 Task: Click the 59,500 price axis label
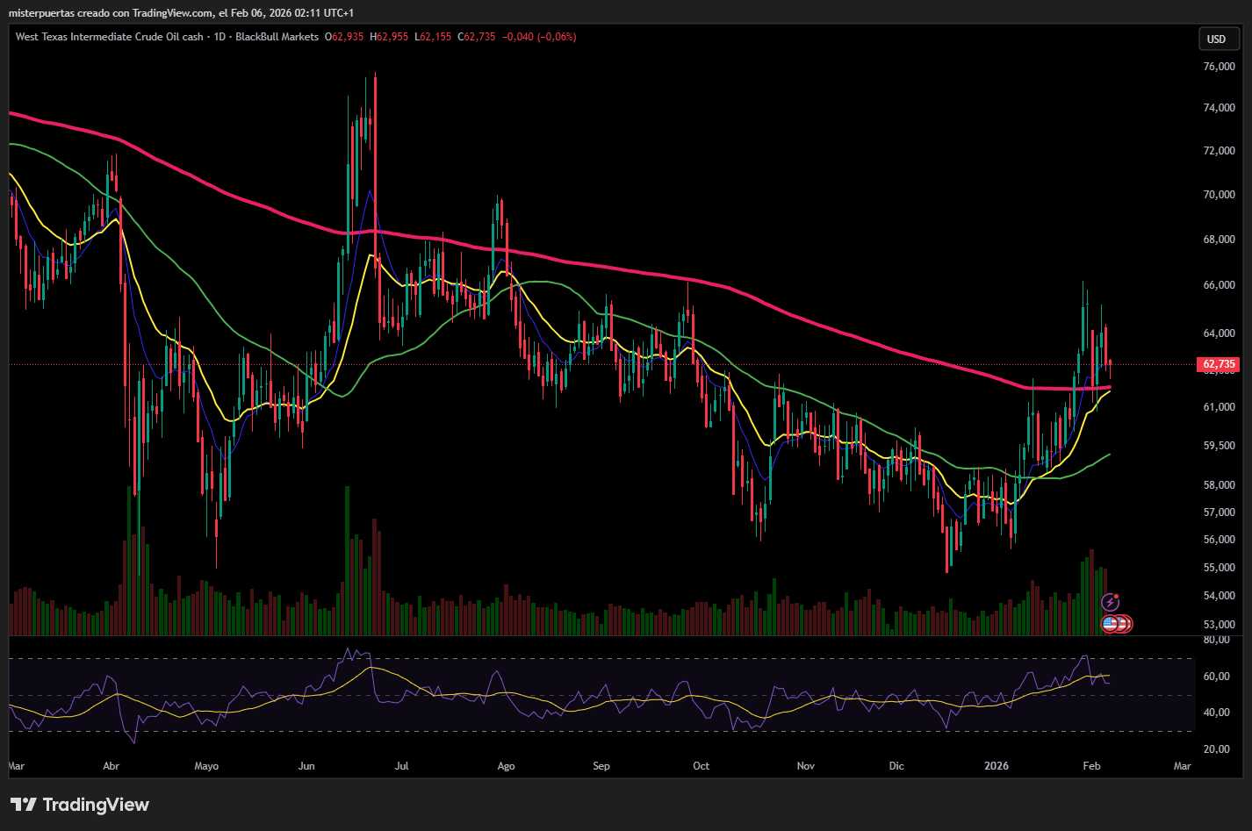1220,446
